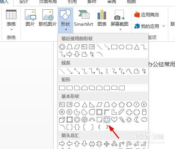Select the left-right arrow in 箭头总汇
The image size is (175, 149).
(x=92, y=144)
